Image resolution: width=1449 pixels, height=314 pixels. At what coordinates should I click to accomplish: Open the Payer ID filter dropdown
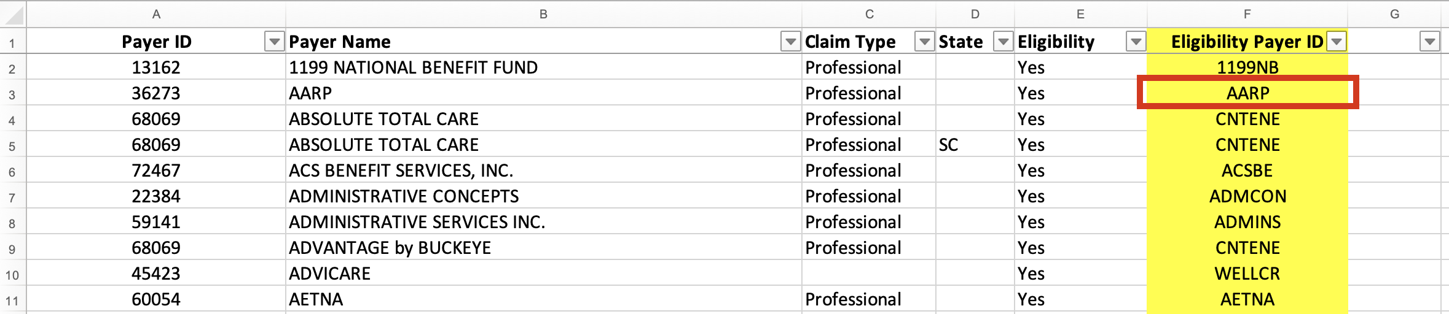(x=274, y=42)
